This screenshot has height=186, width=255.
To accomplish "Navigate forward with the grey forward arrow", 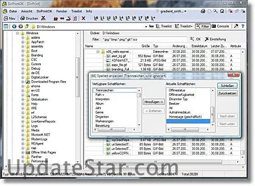I will (20, 26).
